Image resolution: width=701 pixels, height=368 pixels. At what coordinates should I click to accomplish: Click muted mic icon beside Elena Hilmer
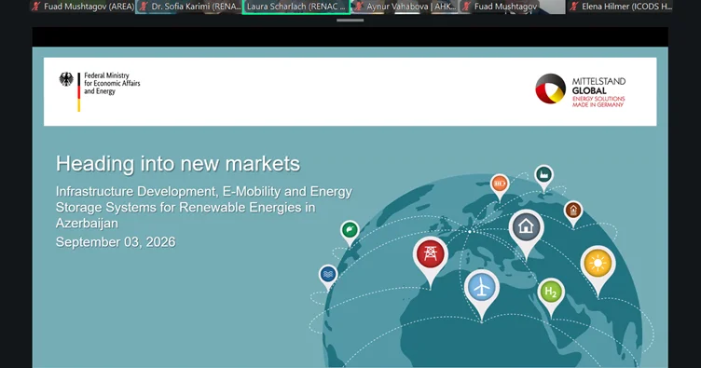[x=574, y=7]
